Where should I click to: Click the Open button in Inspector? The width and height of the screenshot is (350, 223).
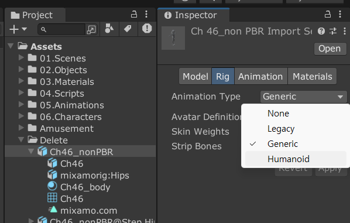point(330,49)
